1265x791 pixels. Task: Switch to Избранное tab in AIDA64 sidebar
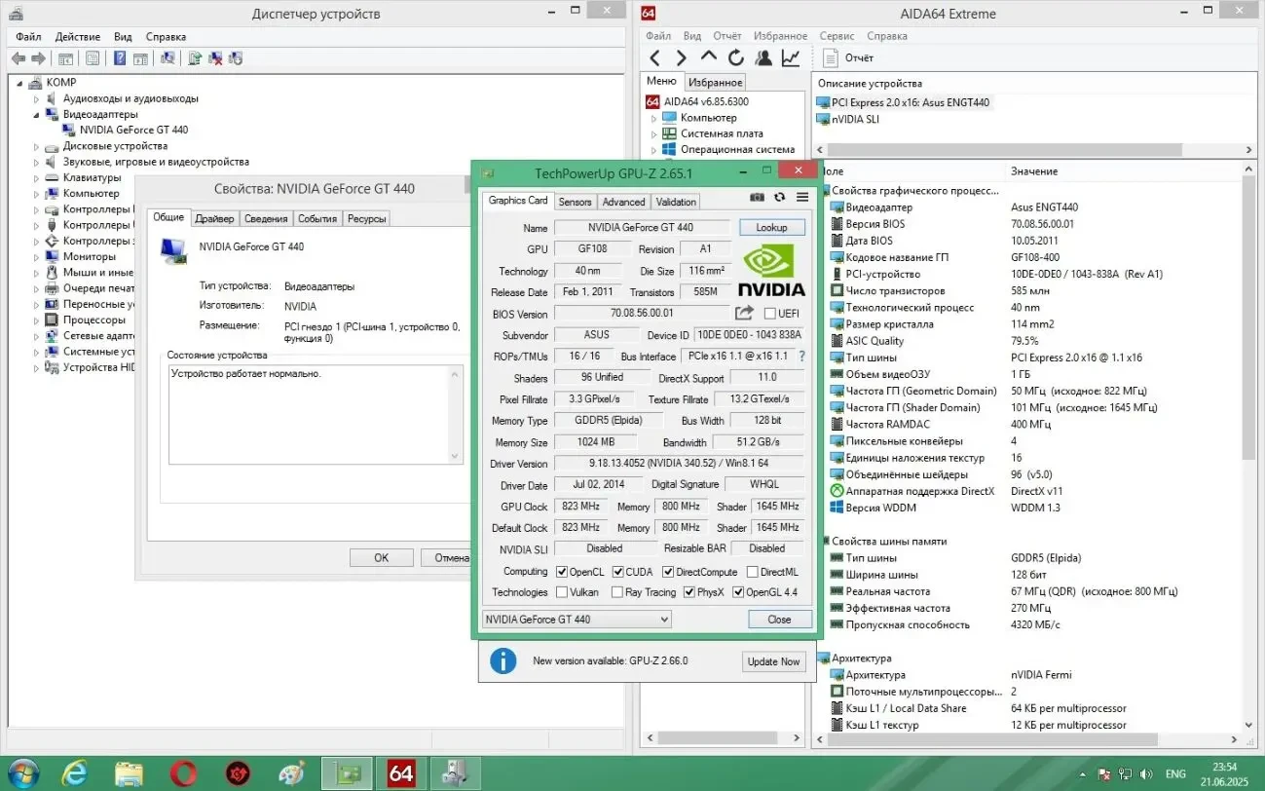(714, 83)
